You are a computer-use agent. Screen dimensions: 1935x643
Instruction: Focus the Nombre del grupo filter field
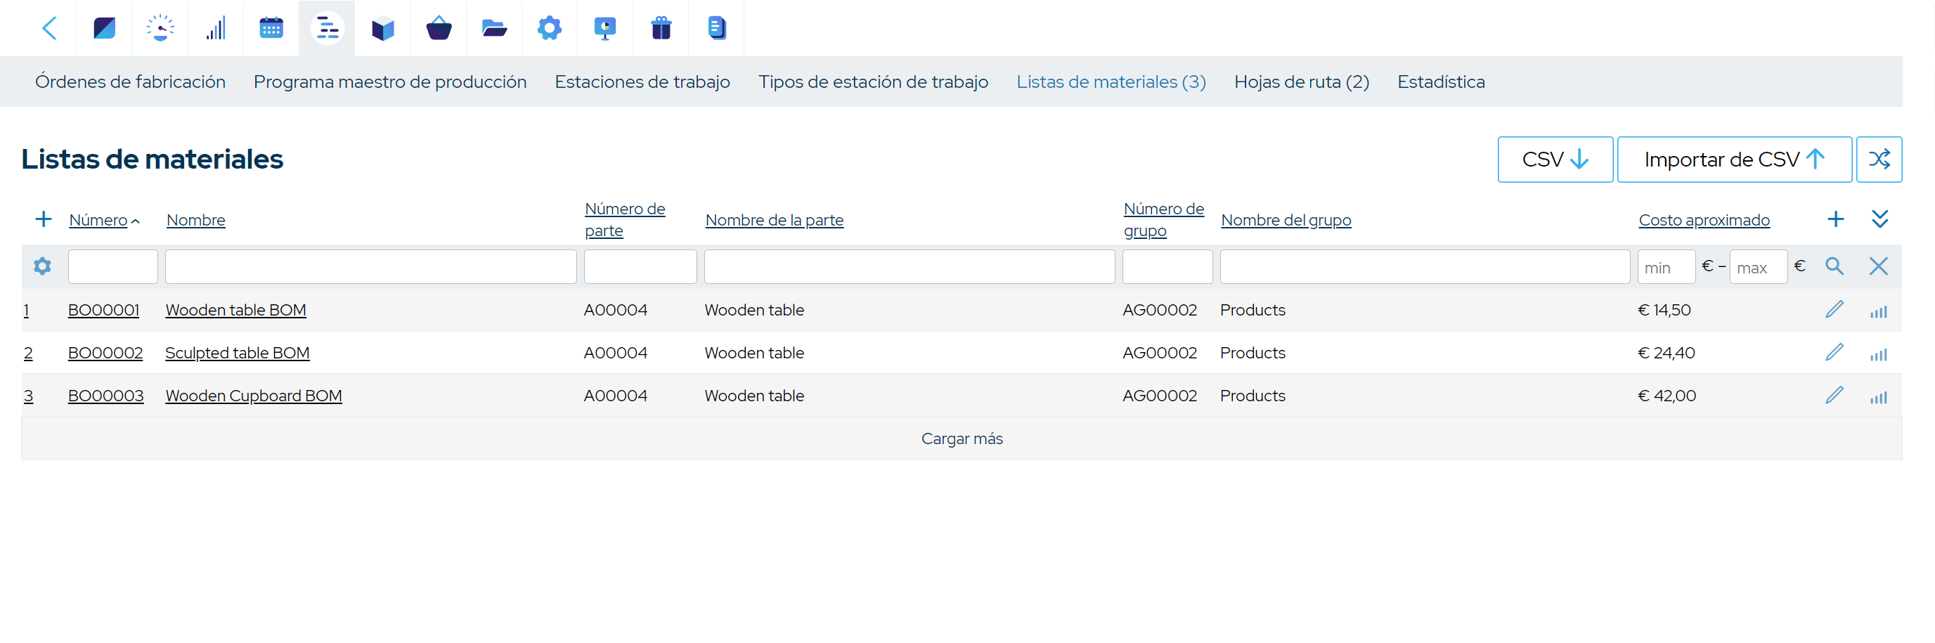pyautogui.click(x=1425, y=266)
